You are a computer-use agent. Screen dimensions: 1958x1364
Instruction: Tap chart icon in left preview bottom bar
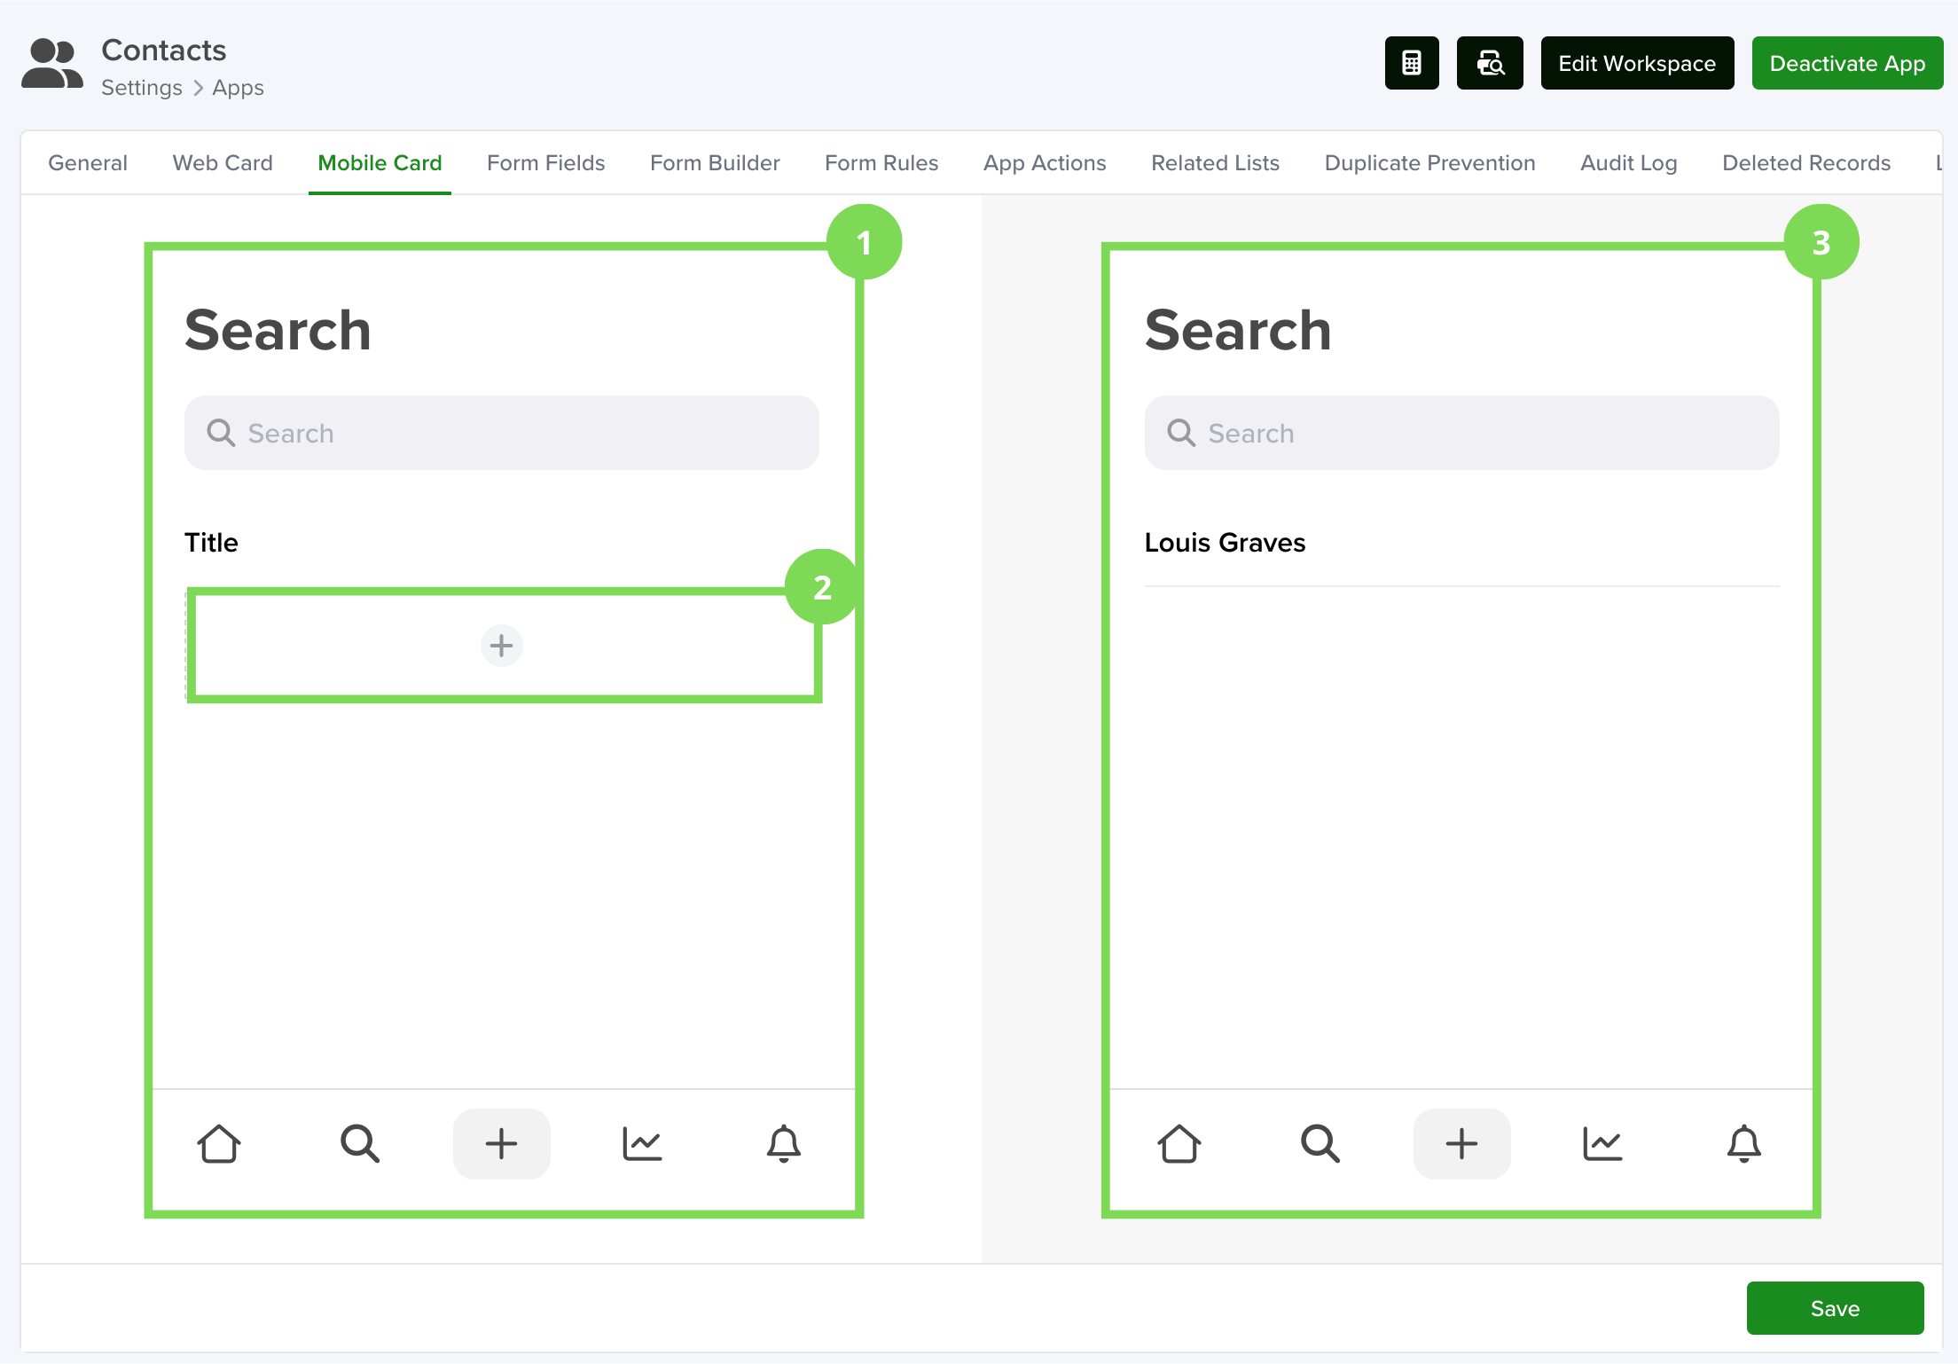point(642,1143)
